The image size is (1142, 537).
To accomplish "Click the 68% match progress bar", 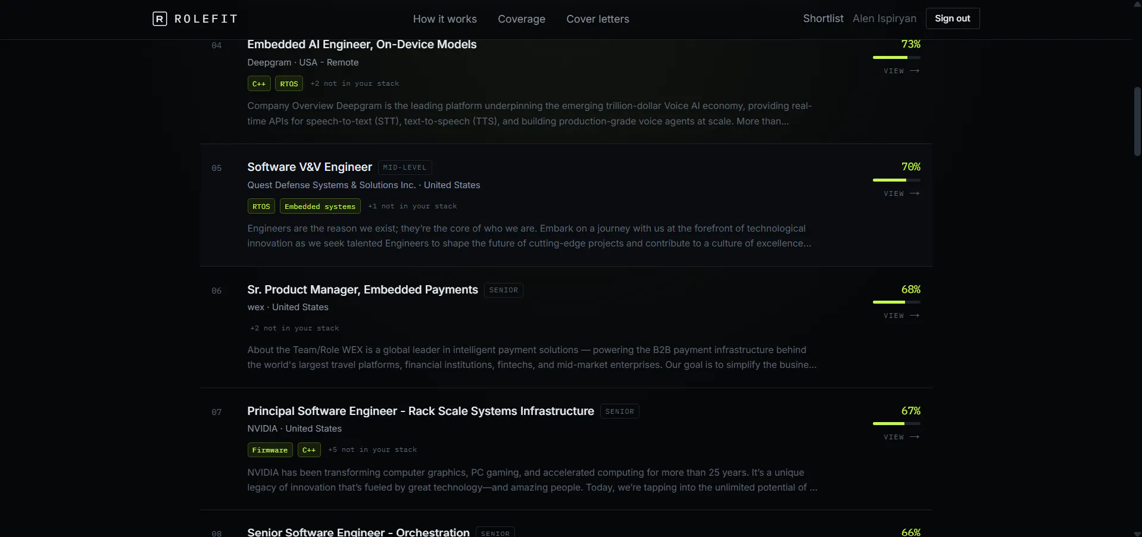I will pyautogui.click(x=896, y=302).
